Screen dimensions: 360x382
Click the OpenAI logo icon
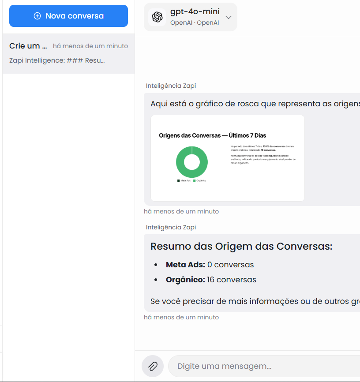pos(157,17)
